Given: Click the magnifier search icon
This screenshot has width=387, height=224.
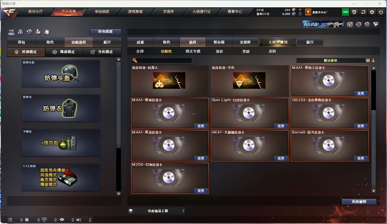Looking at the screenshot, I should tap(135, 60).
